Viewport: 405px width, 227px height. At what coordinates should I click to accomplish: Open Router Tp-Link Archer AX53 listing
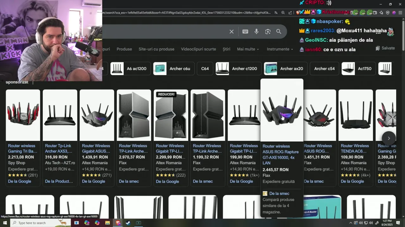pyautogui.click(x=59, y=148)
